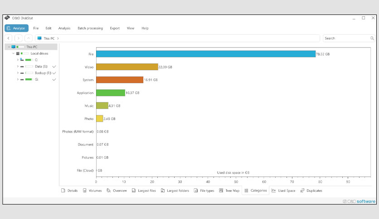Collapse the This PC tree node
Image resolution: width=379 pixels, height=219 pixels.
coord(9,47)
